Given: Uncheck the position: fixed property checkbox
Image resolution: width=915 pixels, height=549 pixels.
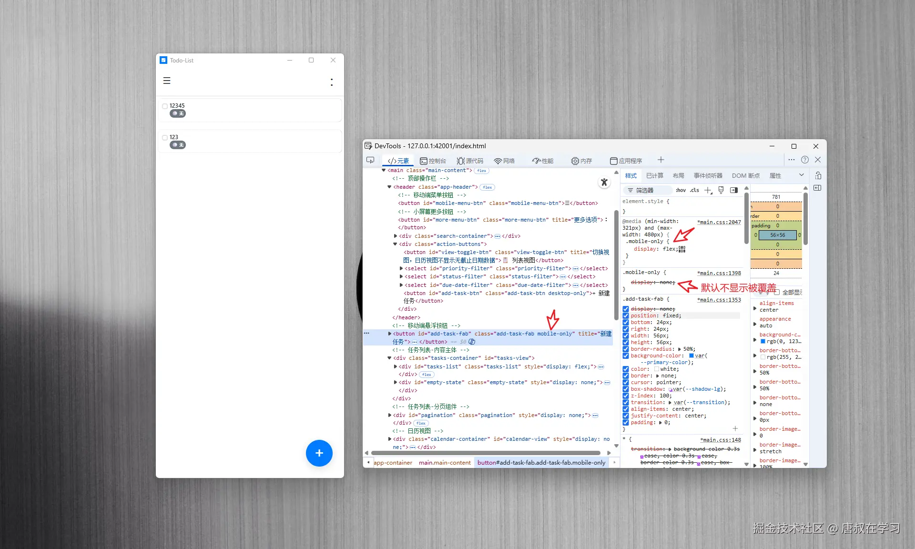Looking at the screenshot, I should pos(626,315).
